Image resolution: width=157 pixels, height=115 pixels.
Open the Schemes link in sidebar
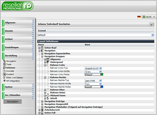point(11,68)
